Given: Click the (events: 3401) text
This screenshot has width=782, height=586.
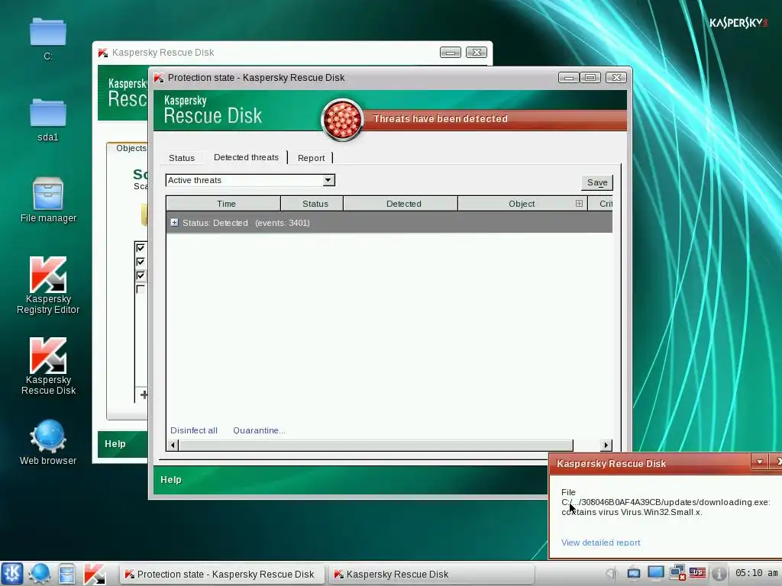Looking at the screenshot, I should pos(283,223).
